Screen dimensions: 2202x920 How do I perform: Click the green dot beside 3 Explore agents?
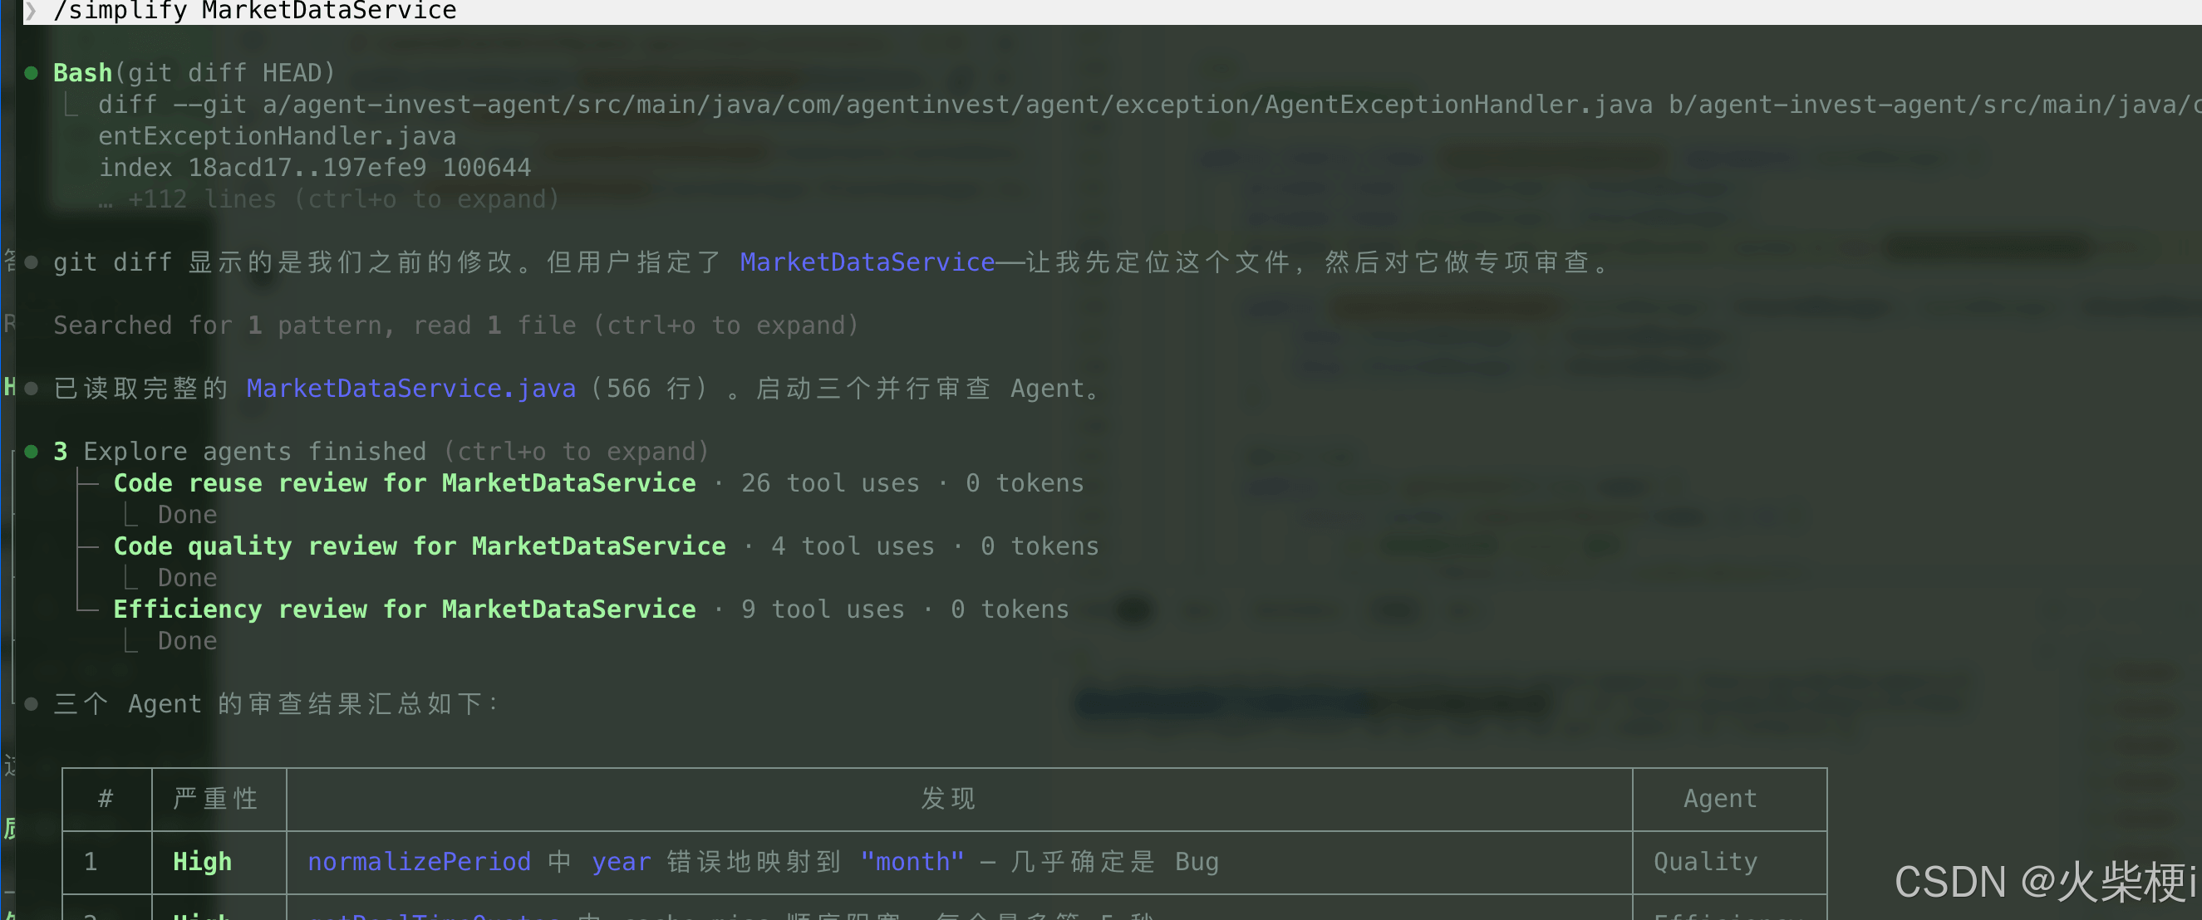(31, 452)
